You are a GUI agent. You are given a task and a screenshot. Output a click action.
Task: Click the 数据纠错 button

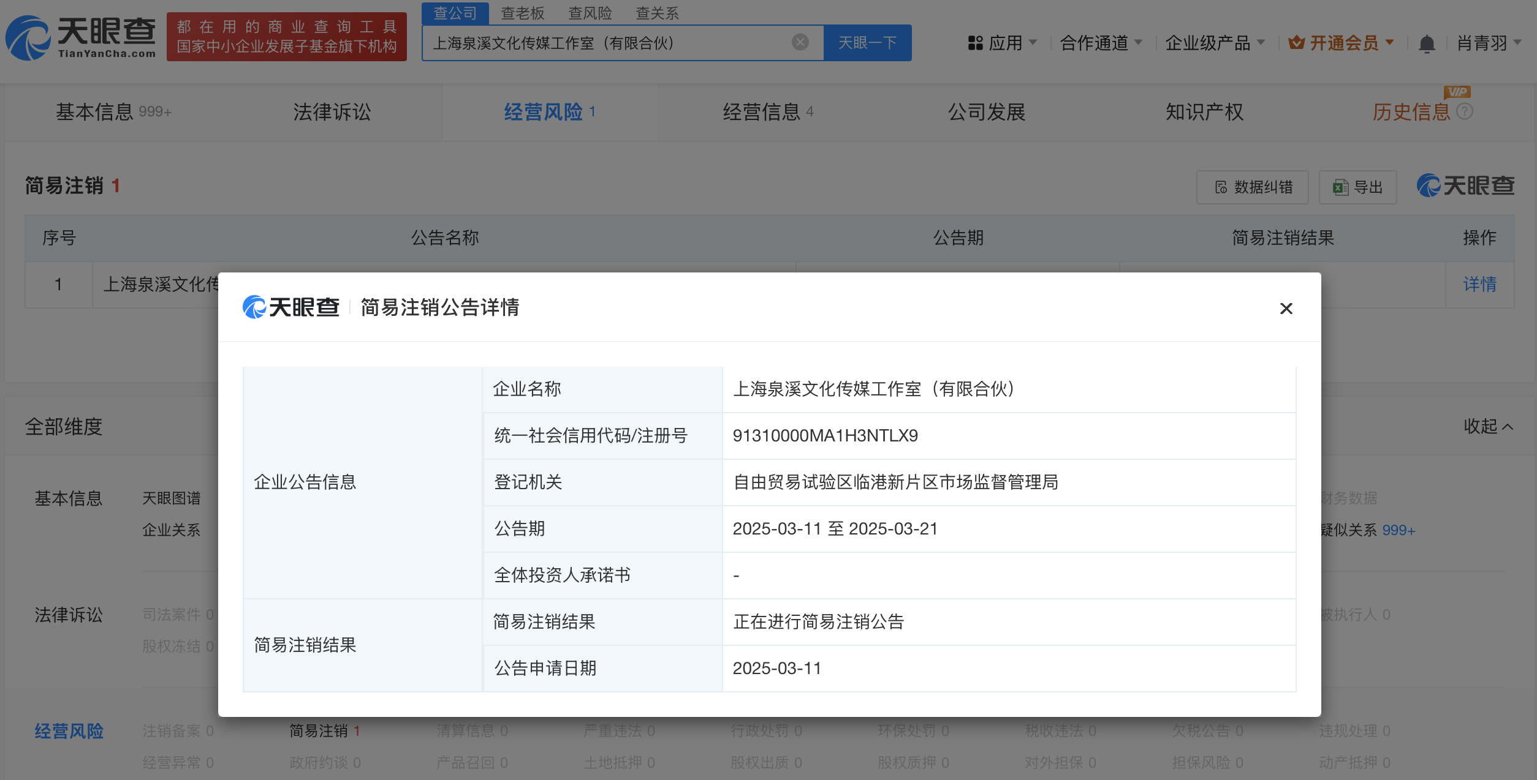(x=1252, y=187)
